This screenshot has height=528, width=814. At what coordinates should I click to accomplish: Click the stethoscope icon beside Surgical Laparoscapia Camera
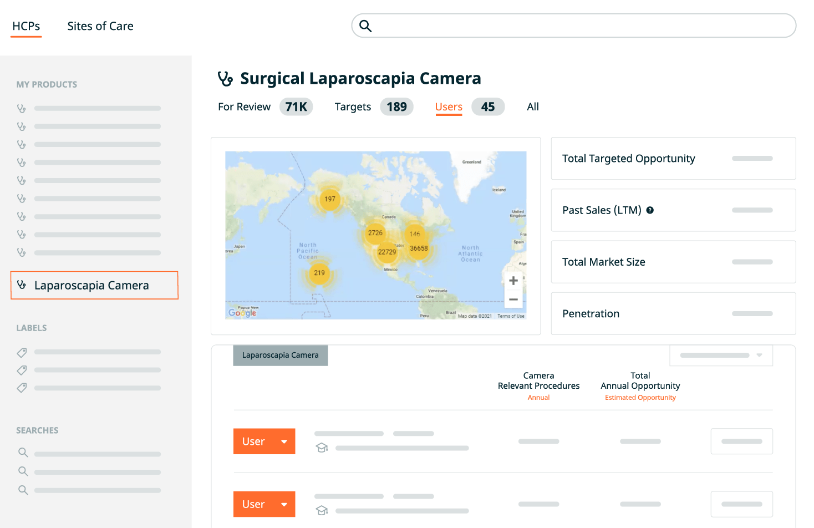225,79
